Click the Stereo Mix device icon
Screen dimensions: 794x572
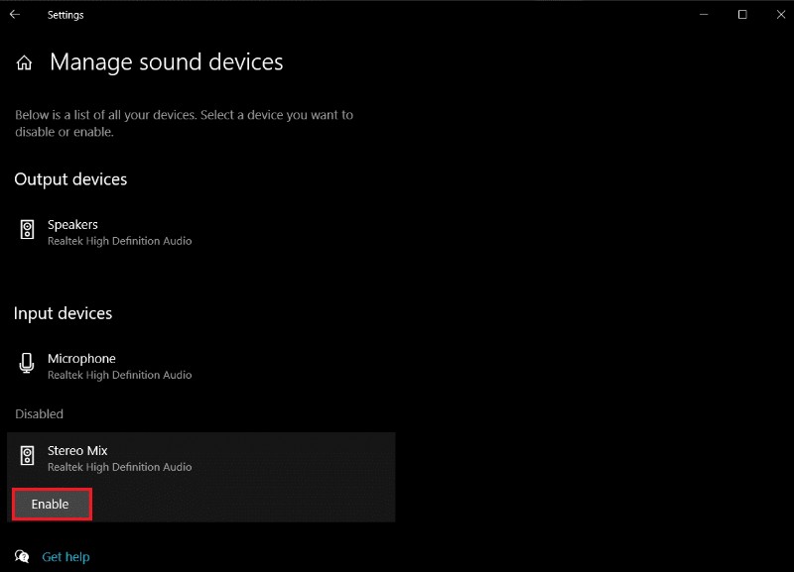point(26,457)
